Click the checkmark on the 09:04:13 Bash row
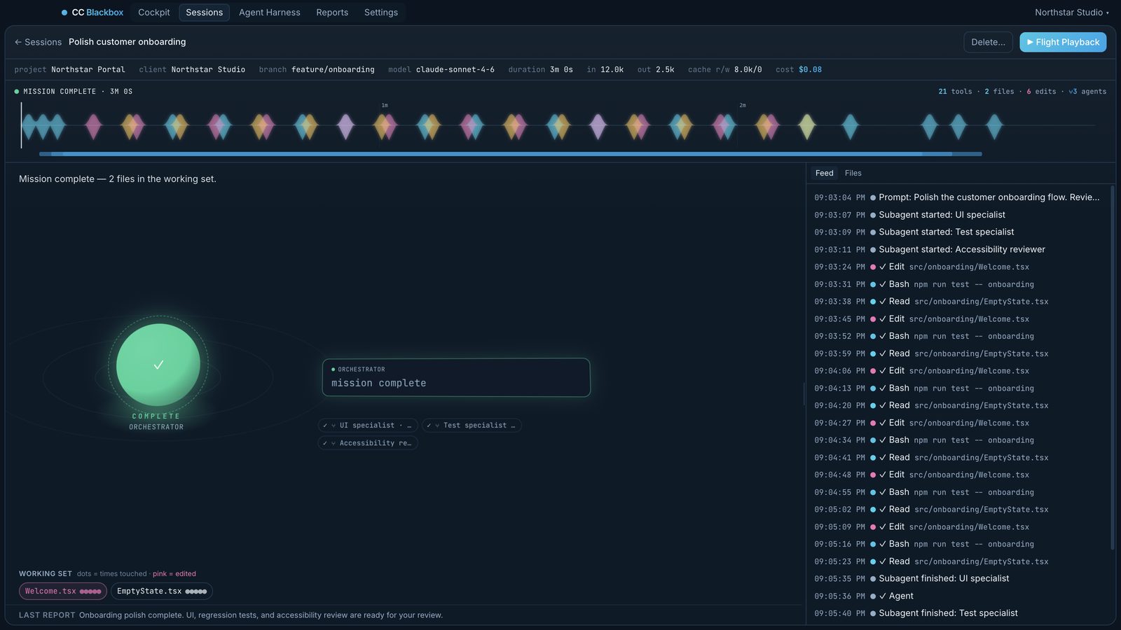The height and width of the screenshot is (630, 1121). click(883, 388)
